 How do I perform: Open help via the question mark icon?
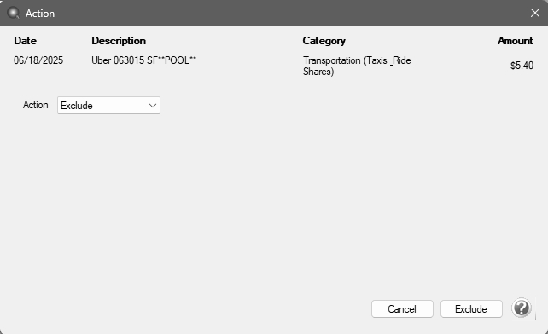[522, 308]
